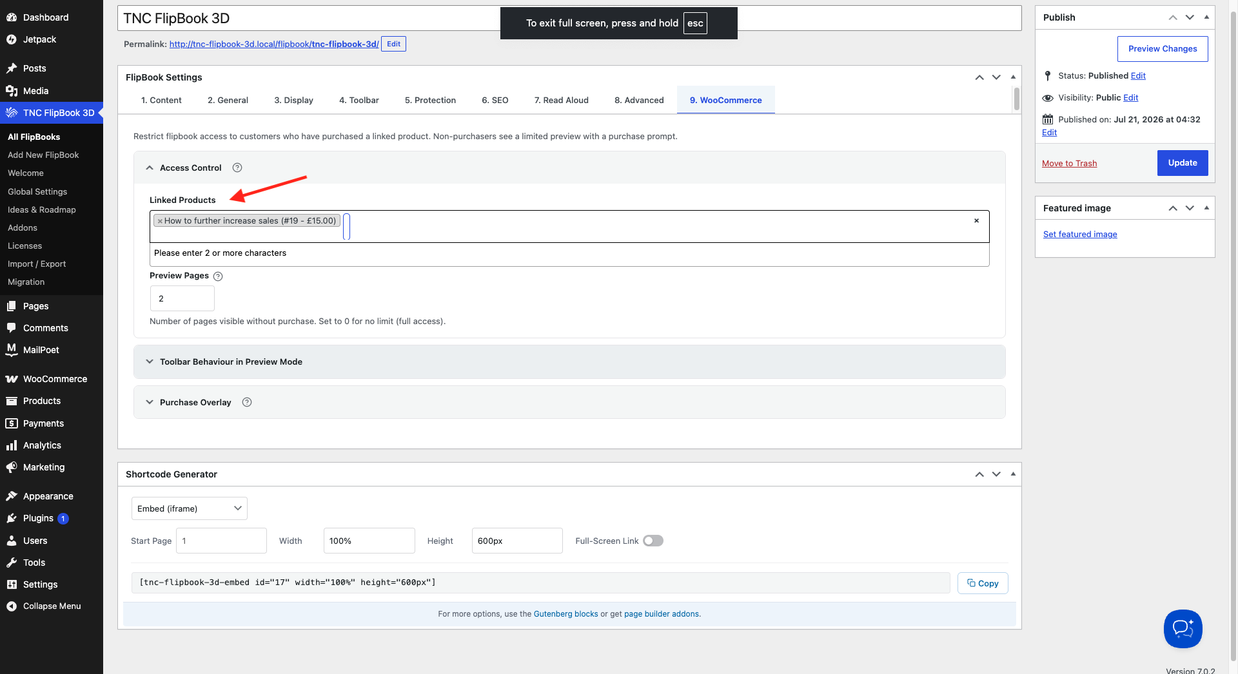Toggle the Featured image panel triangle
Image resolution: width=1238 pixels, height=674 pixels.
(1206, 208)
